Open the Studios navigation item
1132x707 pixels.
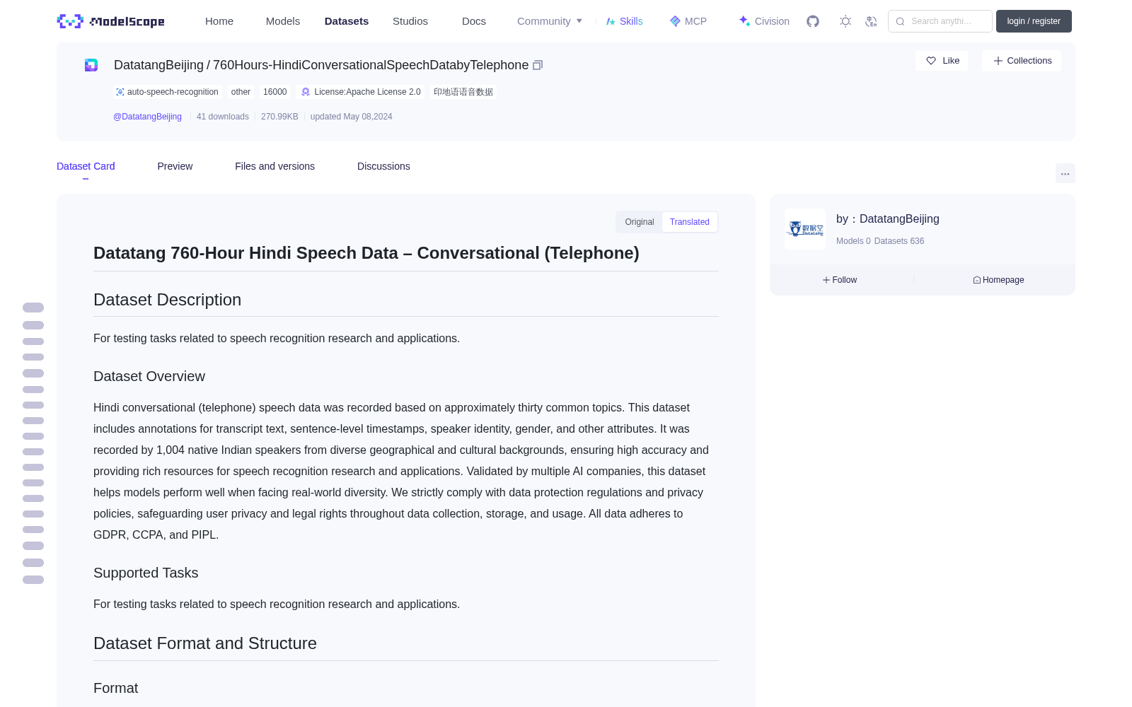point(410,21)
